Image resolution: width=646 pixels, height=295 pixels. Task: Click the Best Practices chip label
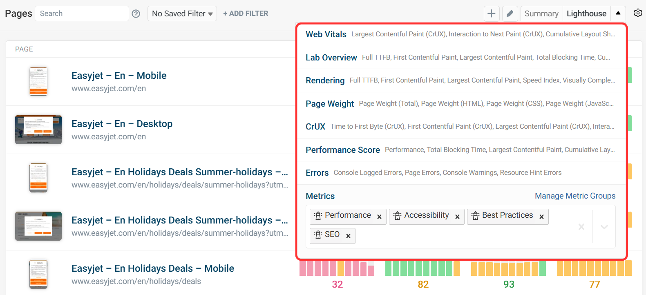[507, 215]
